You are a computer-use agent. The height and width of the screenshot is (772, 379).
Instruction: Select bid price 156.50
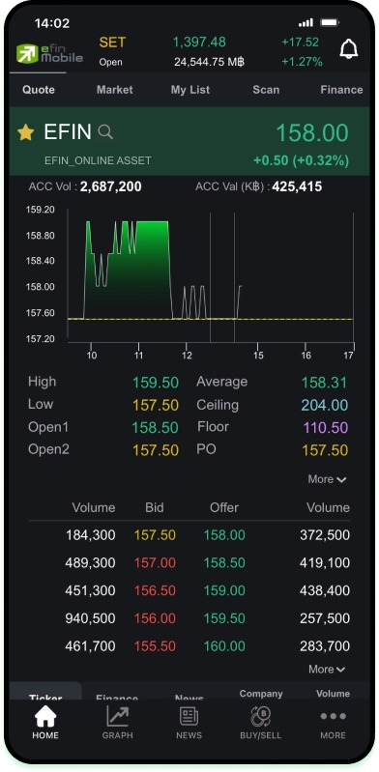tap(155, 590)
